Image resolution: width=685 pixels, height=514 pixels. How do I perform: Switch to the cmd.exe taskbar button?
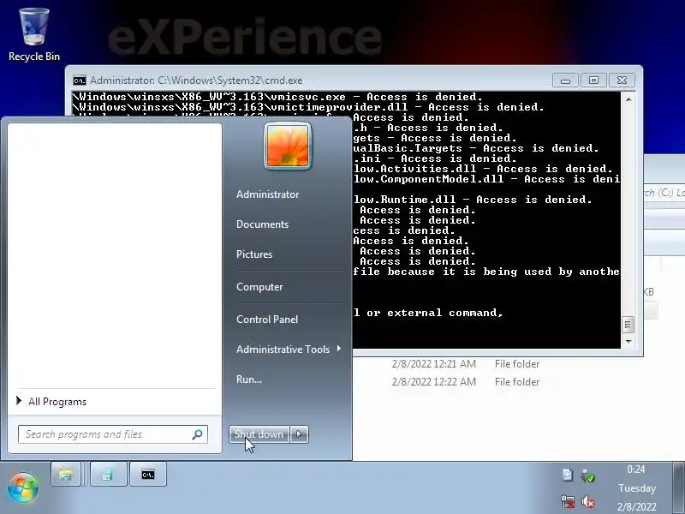tap(147, 475)
